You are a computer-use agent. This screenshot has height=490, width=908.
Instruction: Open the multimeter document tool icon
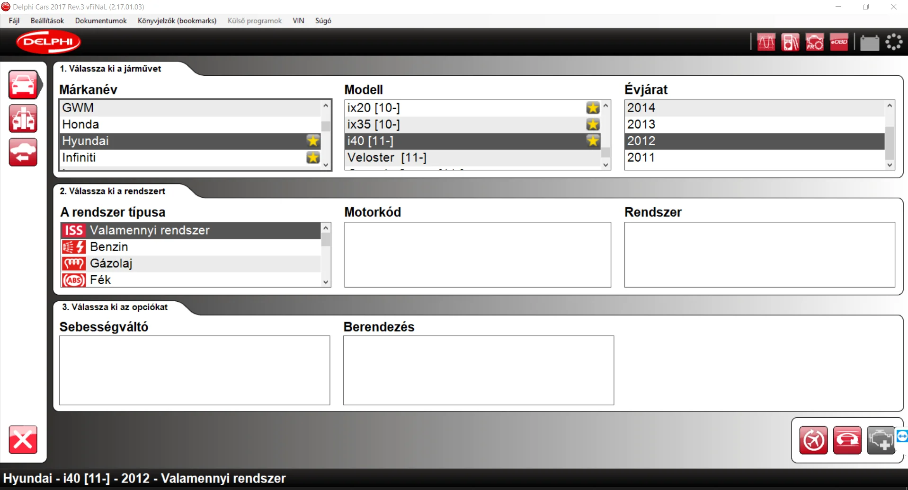pos(790,42)
